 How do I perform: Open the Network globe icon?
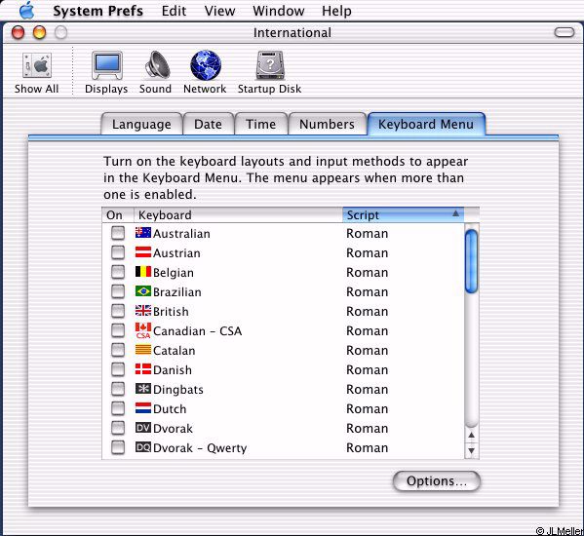(x=206, y=65)
